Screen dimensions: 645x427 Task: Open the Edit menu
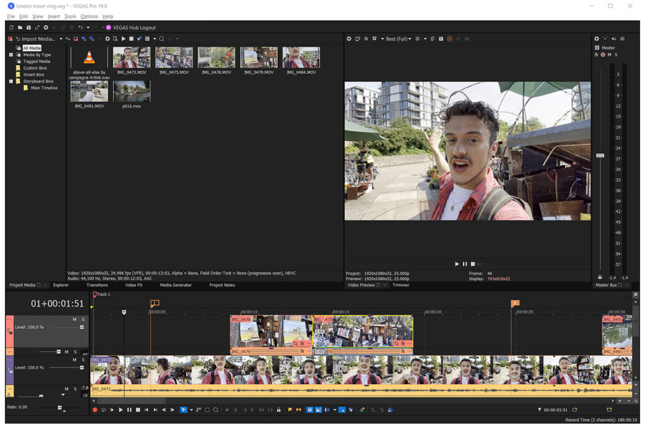click(x=23, y=16)
